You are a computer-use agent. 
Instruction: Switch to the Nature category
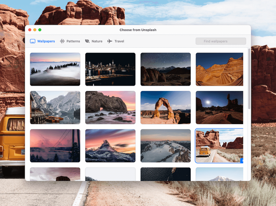point(97,41)
